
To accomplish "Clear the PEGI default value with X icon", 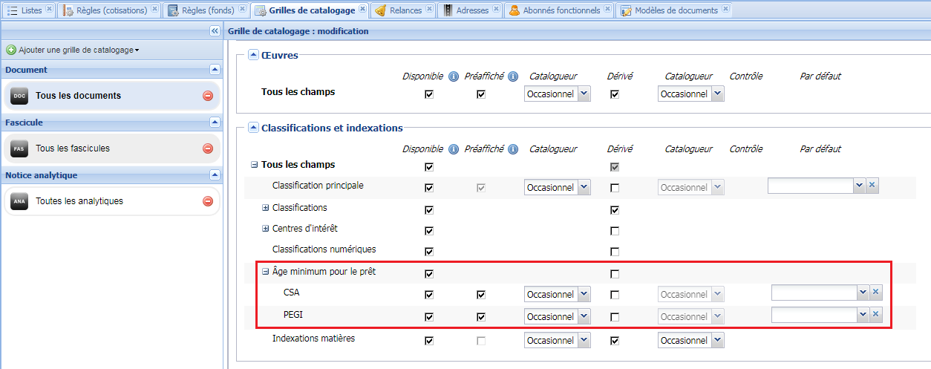I will click(876, 316).
